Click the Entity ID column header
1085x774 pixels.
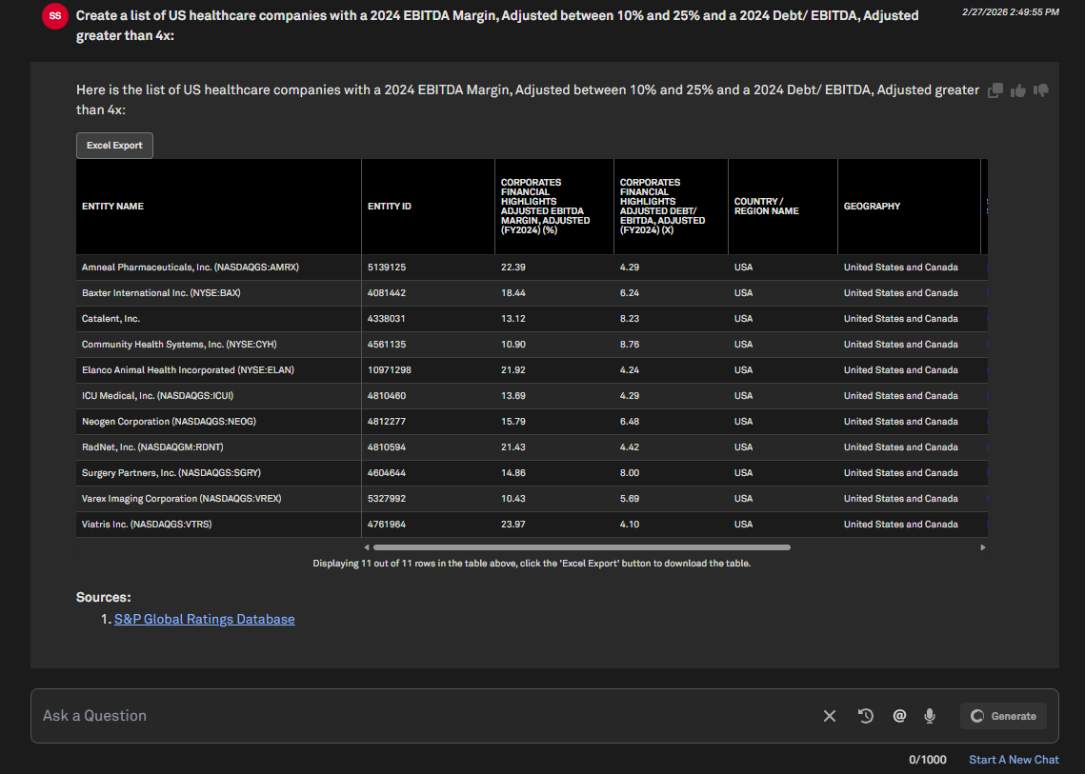pyautogui.click(x=390, y=207)
